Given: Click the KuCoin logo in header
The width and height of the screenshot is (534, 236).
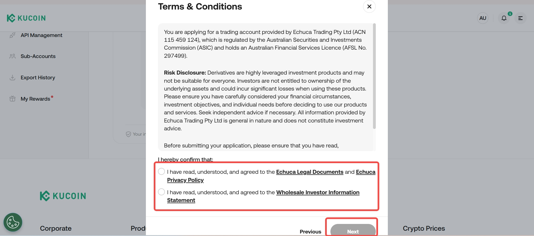Looking at the screenshot, I should click(26, 18).
